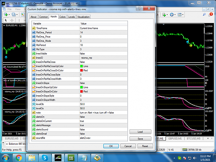This screenshot has width=216, height=162.
Task: Click the OK button
Action: click(111, 146)
